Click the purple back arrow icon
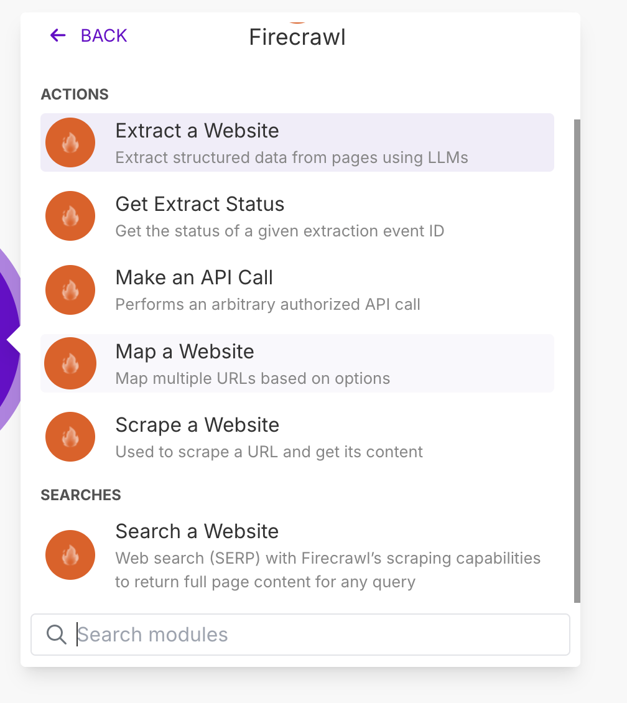The image size is (627, 703). [58, 35]
